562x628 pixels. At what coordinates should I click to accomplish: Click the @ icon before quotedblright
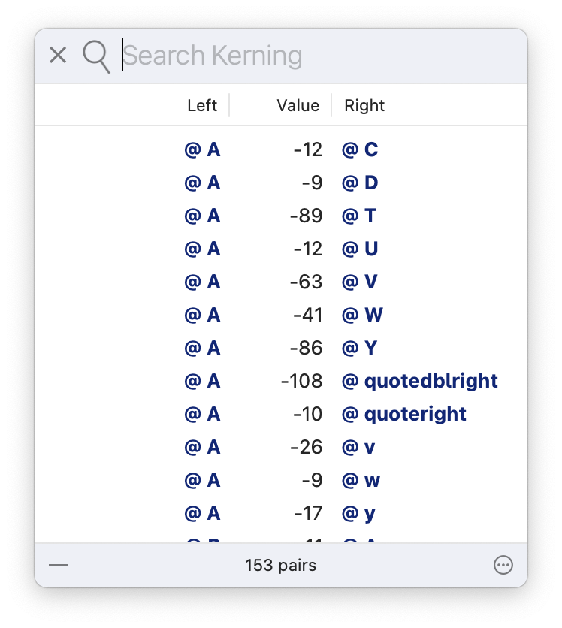coord(349,381)
